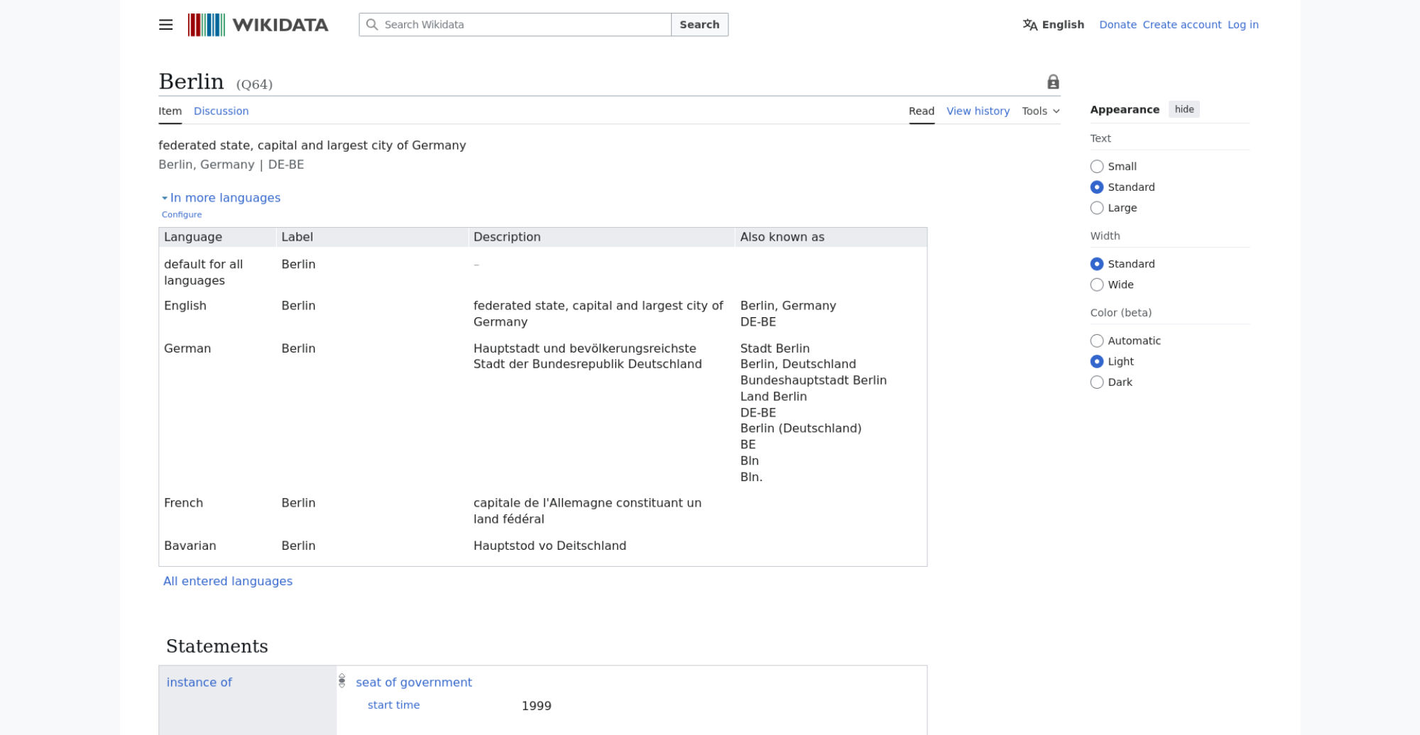Screen dimensions: 1420x735
Task: Collapse the In more languages section
Action: tap(224, 198)
